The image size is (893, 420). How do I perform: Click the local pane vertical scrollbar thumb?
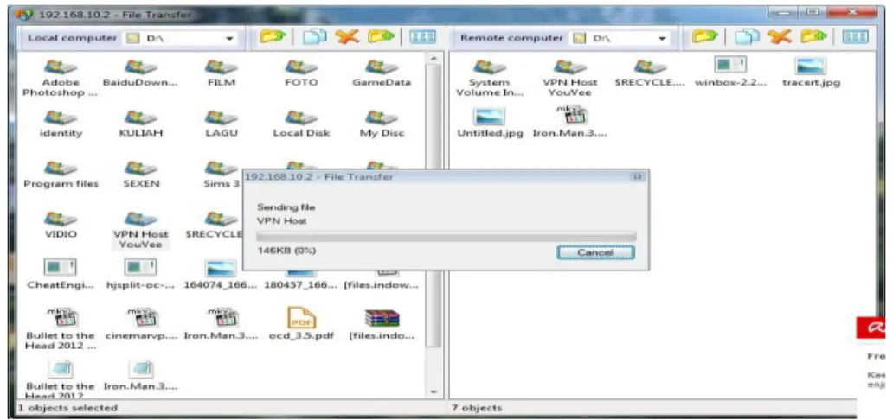click(434, 205)
